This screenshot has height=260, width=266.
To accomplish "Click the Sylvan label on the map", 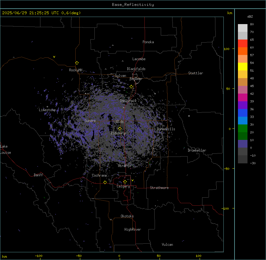I will pos(120,76).
